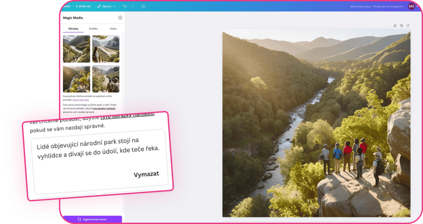The height and width of the screenshot is (224, 423).
Task: Click the Vygenerovat znovu button
Action: click(92, 219)
